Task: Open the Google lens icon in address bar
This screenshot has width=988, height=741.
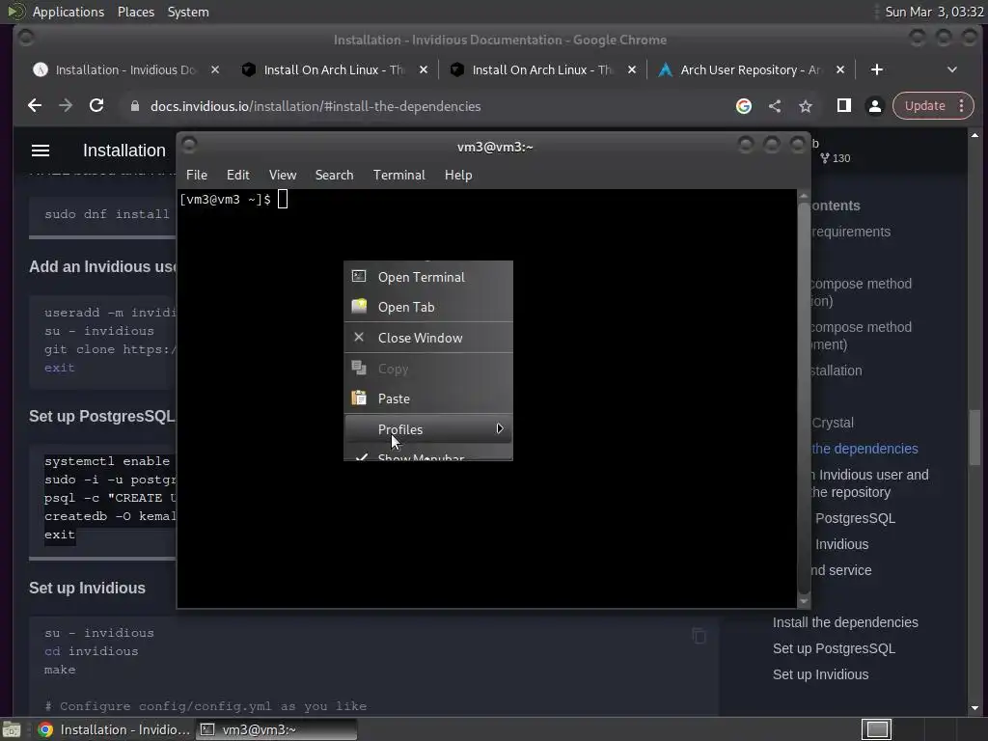Action: tap(744, 106)
